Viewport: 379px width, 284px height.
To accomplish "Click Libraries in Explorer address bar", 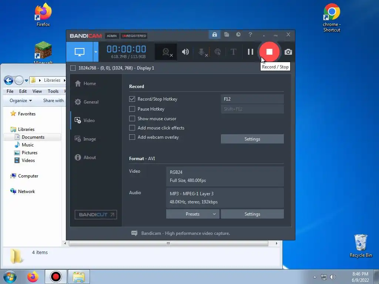I will pos(52,80).
